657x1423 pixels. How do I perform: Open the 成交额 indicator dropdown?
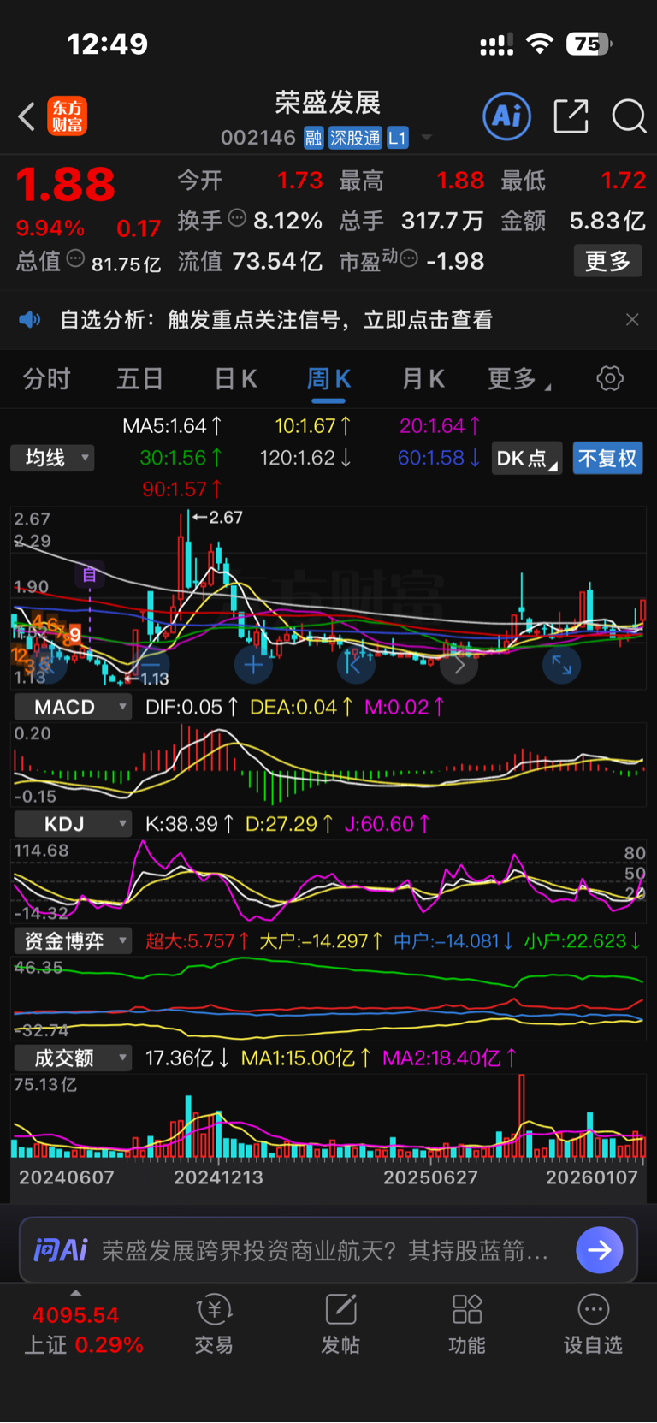point(73,1058)
